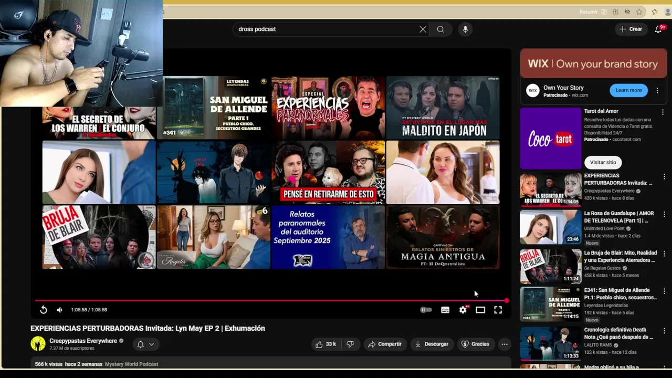Click the red video progress bar
Image resolution: width=672 pixels, height=378 pixels.
coord(271,301)
